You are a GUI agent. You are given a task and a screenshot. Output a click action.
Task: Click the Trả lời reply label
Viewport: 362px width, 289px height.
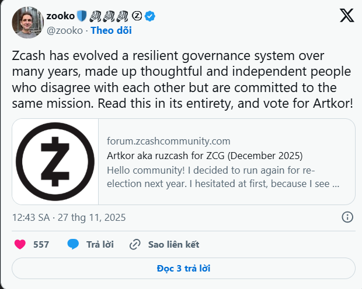[x=100, y=244]
